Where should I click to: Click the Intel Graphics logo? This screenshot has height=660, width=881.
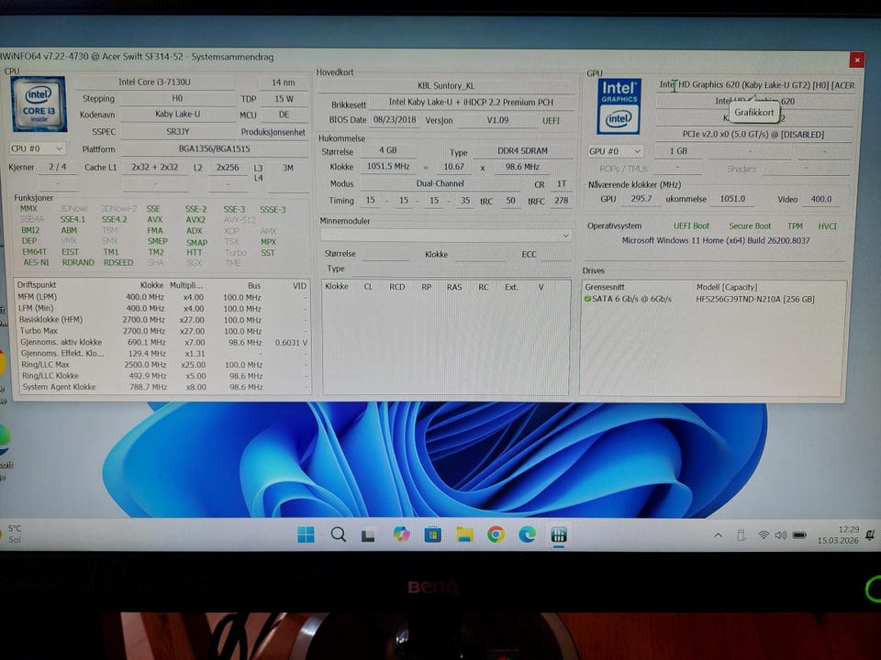click(618, 106)
